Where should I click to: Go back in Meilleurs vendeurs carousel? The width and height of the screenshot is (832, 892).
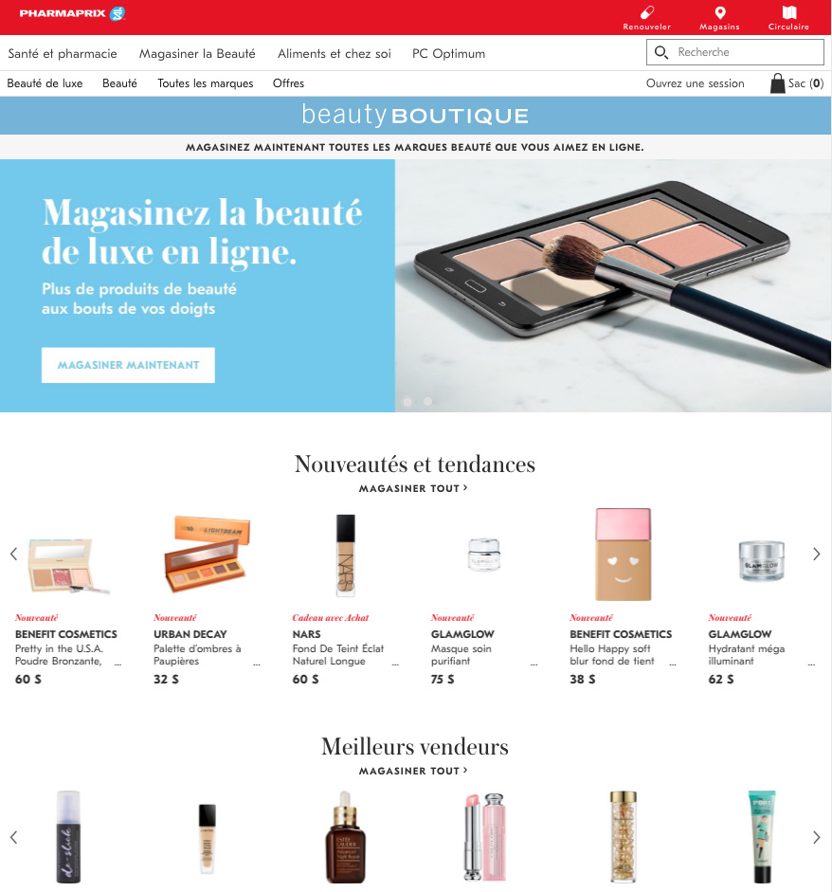14,837
